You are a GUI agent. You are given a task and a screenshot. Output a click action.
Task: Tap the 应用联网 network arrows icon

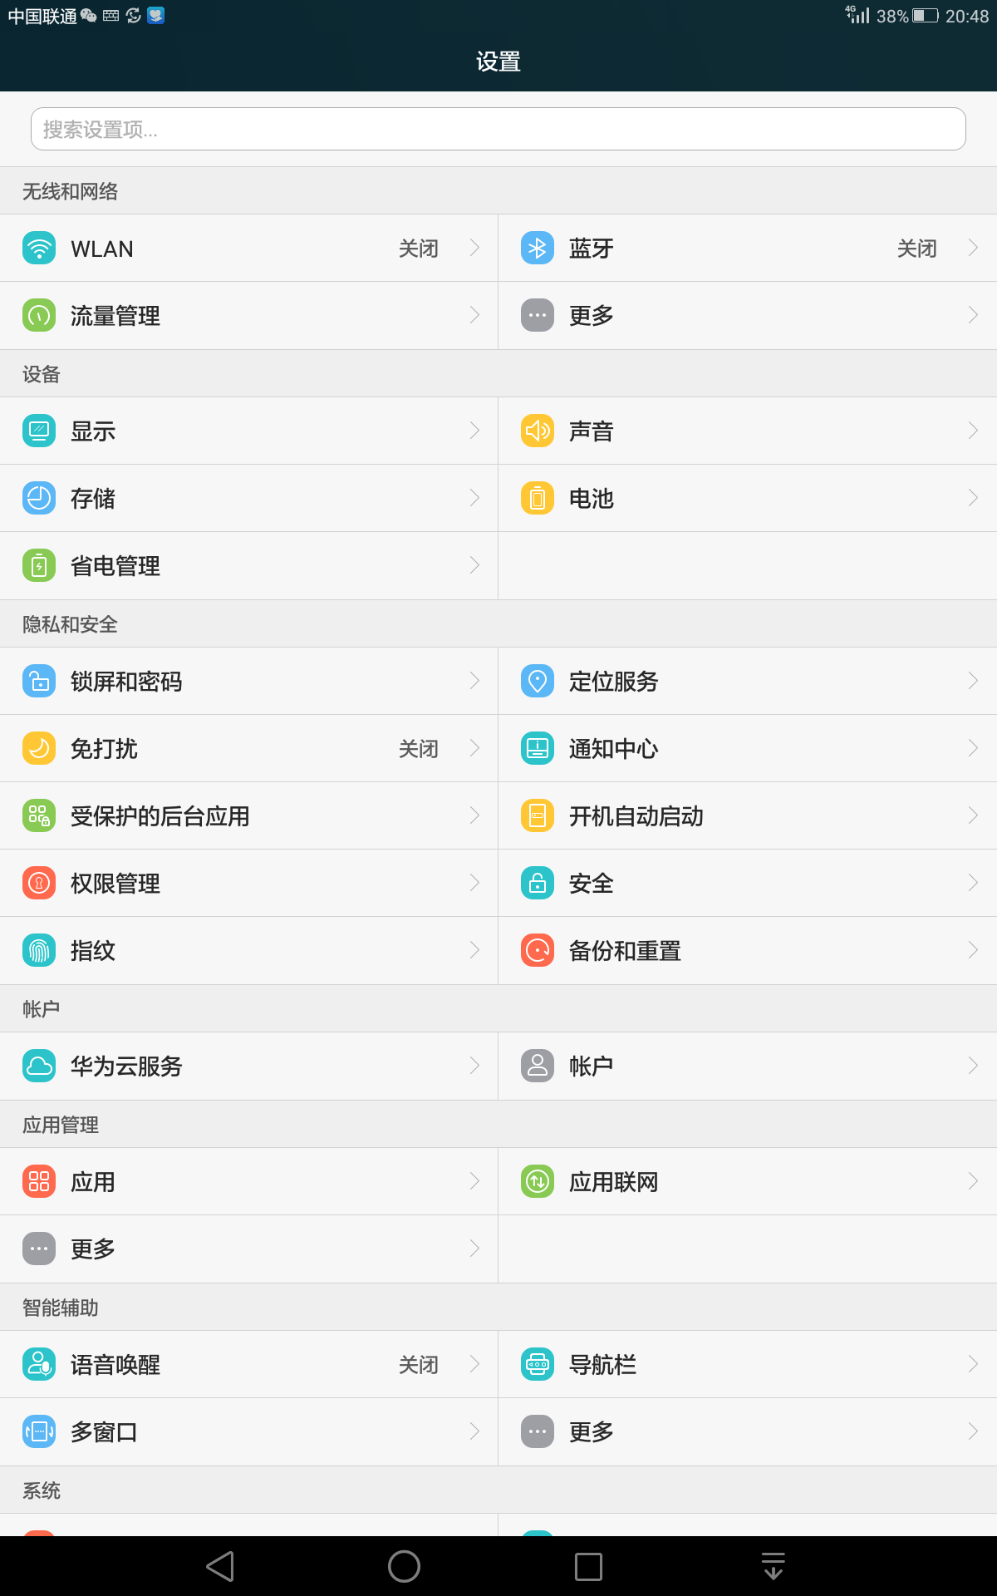[538, 1181]
